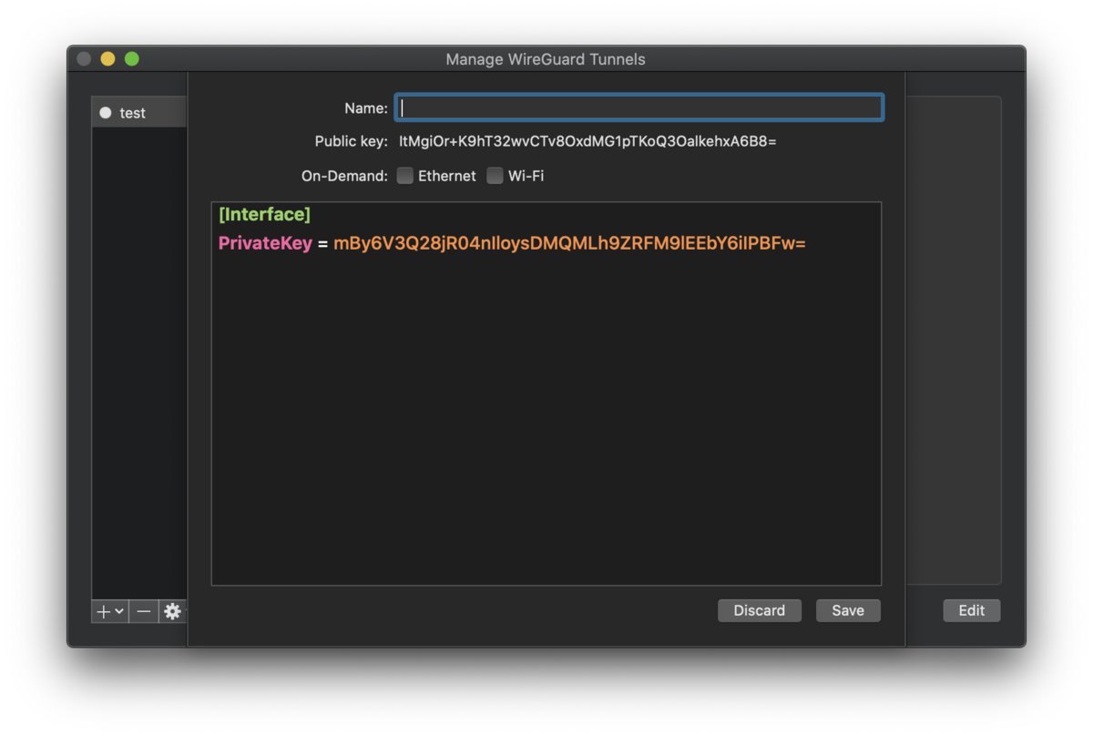Save the tunnel configuration
Image resolution: width=1093 pixels, height=736 pixels.
(848, 610)
